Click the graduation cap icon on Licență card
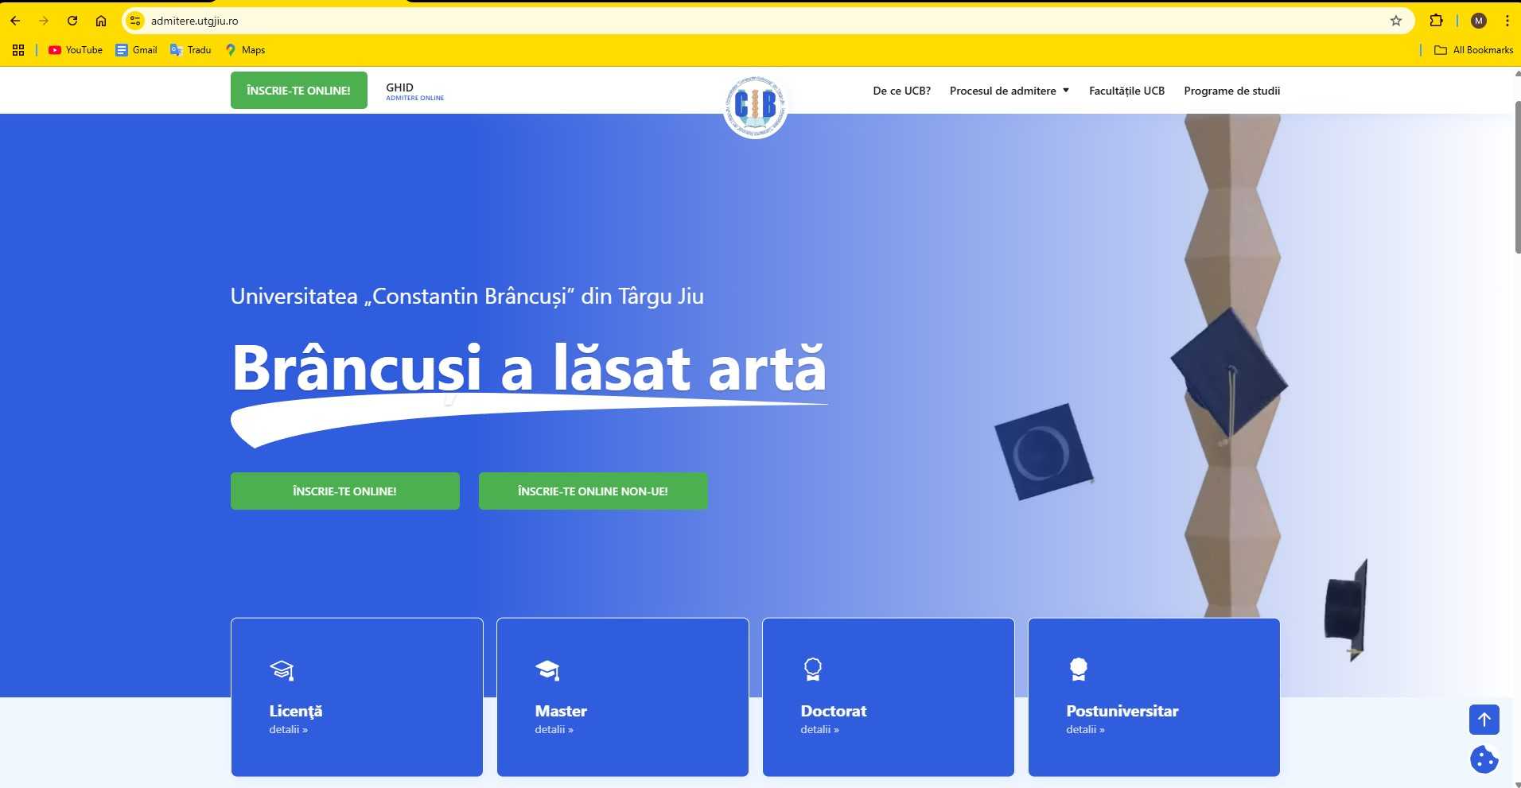The height and width of the screenshot is (788, 1521). (x=282, y=670)
